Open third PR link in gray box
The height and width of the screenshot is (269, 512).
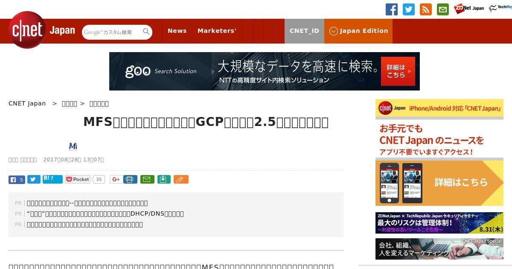click(85, 225)
